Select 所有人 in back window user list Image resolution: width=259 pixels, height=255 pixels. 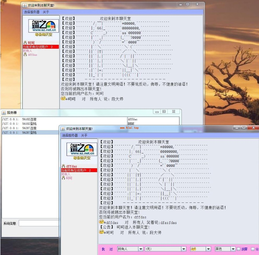(27, 51)
